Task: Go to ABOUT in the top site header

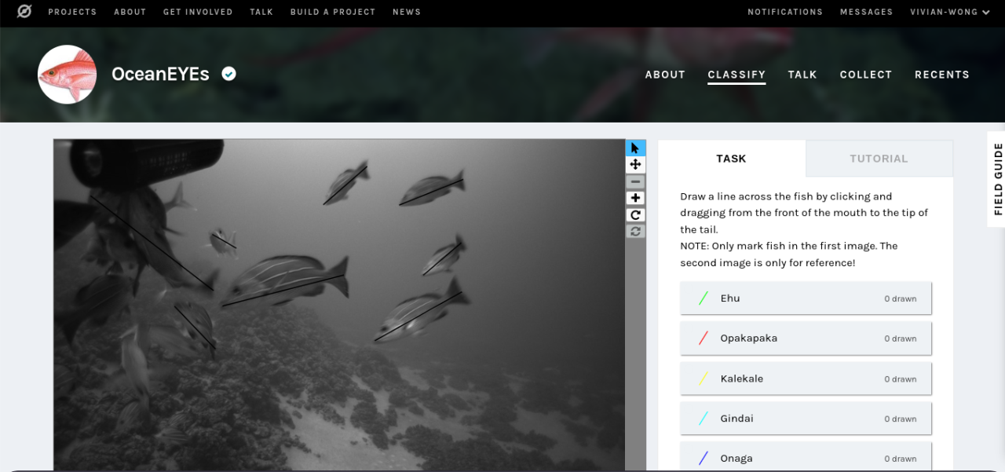Action: 130,12
